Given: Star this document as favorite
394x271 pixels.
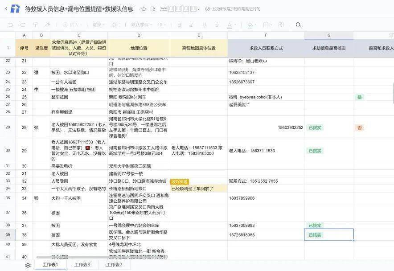Looking at the screenshot, I should click(144, 9).
